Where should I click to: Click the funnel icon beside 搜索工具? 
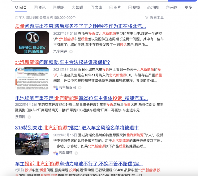147,18
